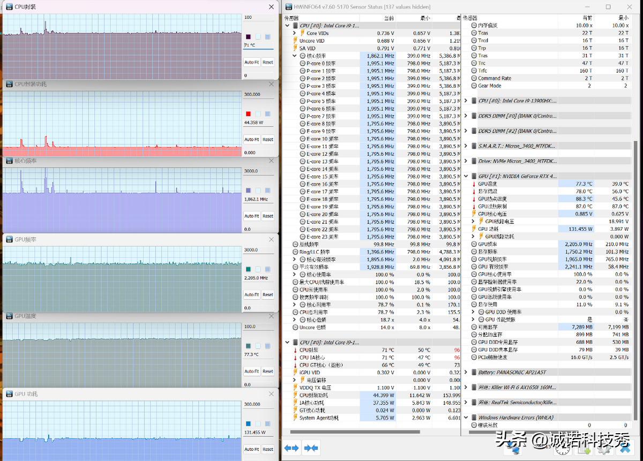Click the expand layout outward-arrows toolbar icon
This screenshot has width=643, height=461.
pyautogui.click(x=291, y=448)
